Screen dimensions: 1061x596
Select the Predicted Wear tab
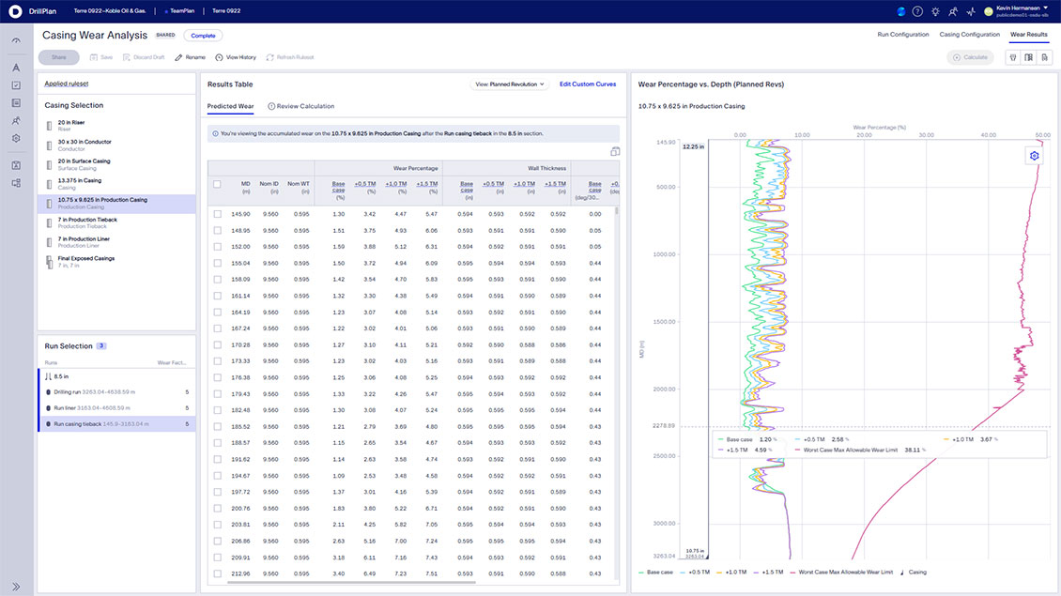click(x=230, y=106)
